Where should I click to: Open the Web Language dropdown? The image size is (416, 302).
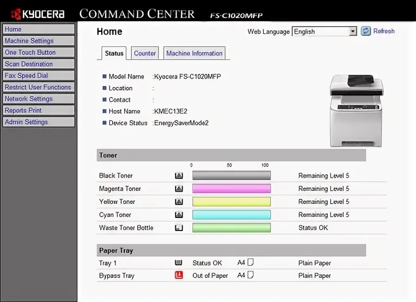[x=324, y=31]
